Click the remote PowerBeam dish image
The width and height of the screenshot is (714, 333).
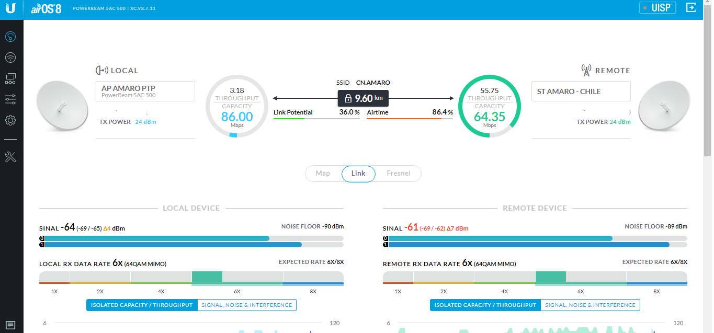point(665,106)
